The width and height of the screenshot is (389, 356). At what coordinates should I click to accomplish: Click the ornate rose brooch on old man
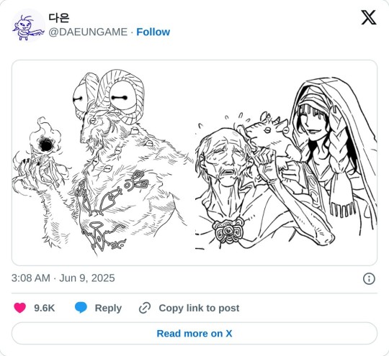pyautogui.click(x=228, y=232)
